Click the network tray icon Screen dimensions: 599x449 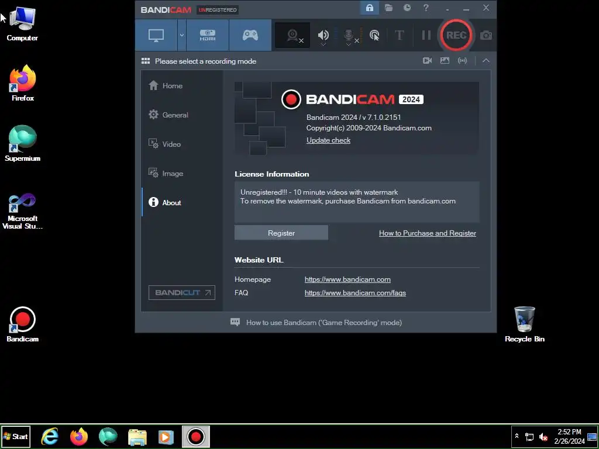(x=529, y=437)
